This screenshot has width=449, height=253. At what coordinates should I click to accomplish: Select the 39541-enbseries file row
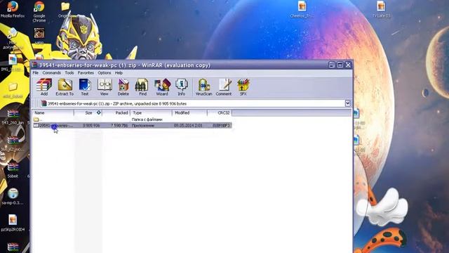pyautogui.click(x=132, y=125)
